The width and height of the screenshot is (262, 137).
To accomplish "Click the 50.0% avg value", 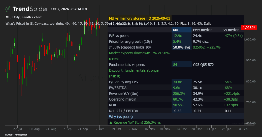I will [x=181, y=47].
